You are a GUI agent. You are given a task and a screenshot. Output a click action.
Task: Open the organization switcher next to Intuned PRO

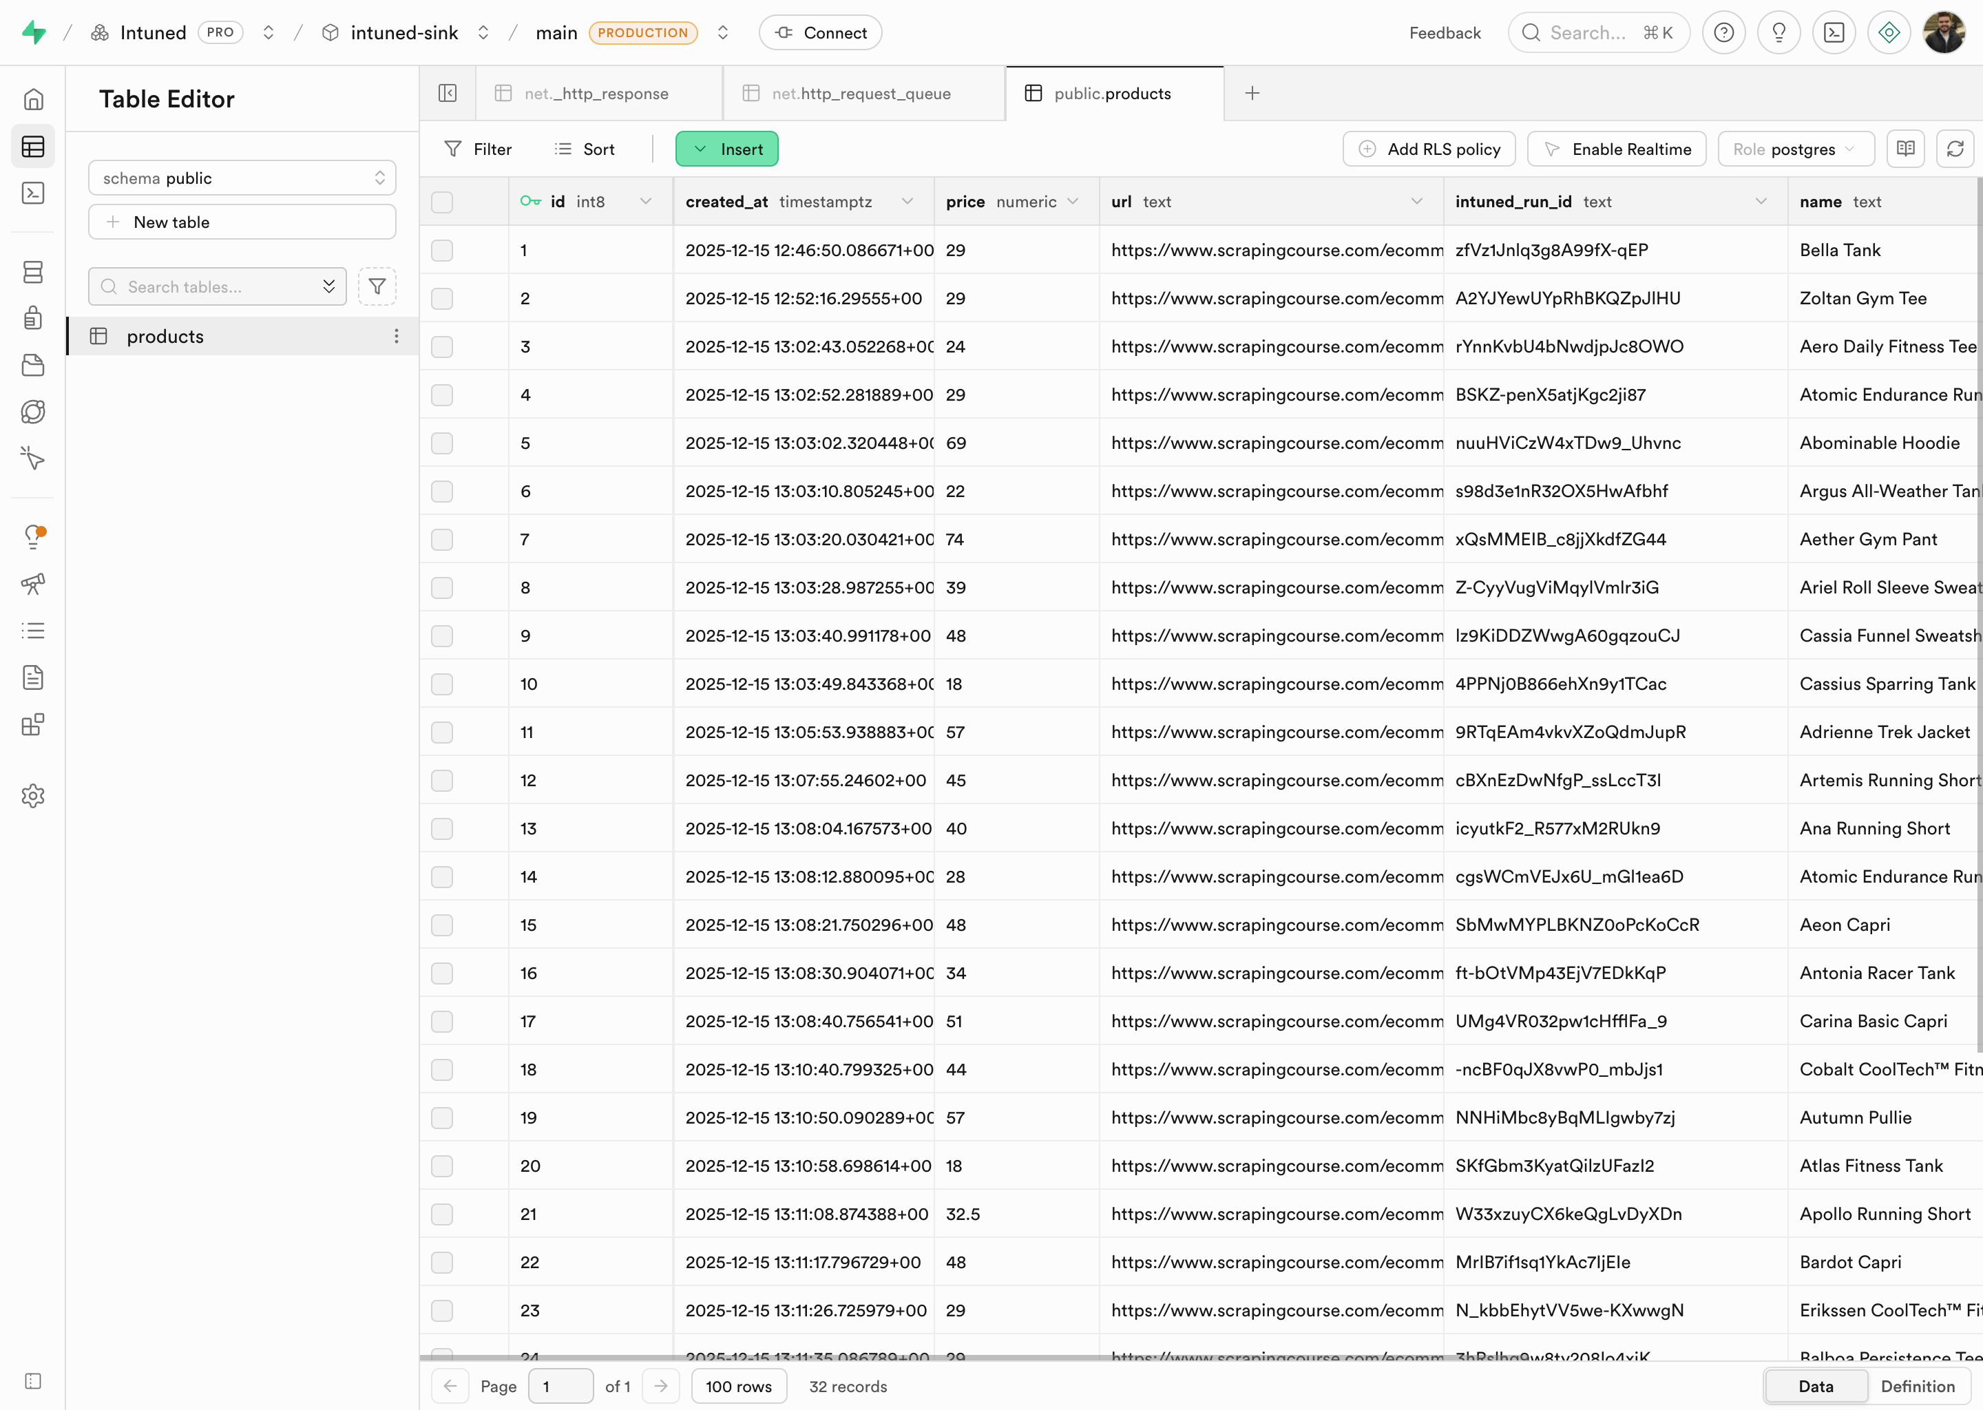(269, 33)
